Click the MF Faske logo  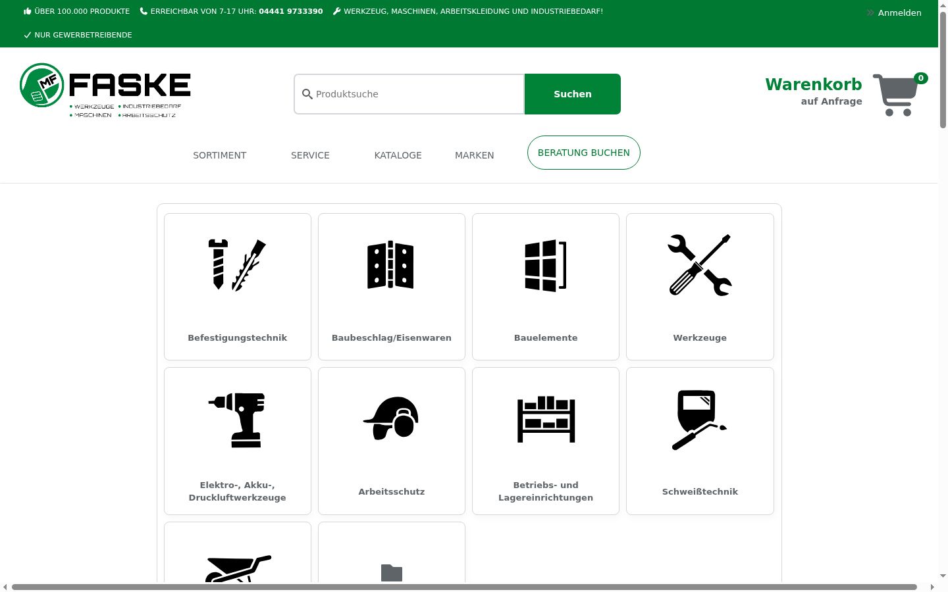pyautogui.click(x=105, y=90)
